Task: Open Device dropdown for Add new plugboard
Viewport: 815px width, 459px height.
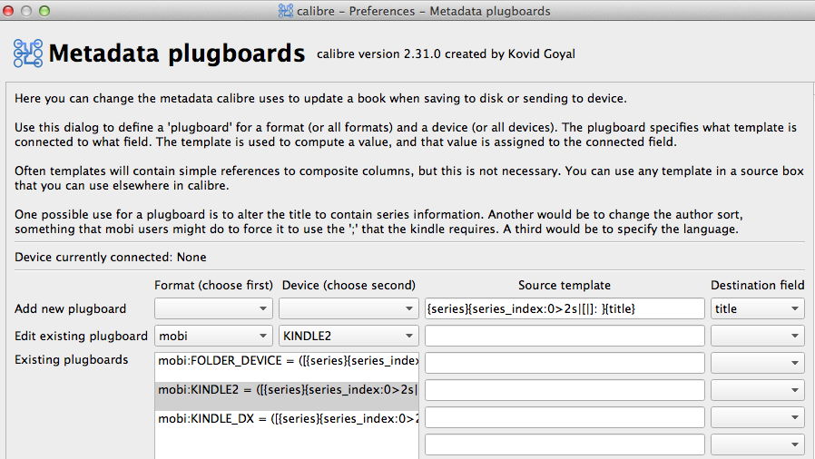Action: tap(349, 309)
